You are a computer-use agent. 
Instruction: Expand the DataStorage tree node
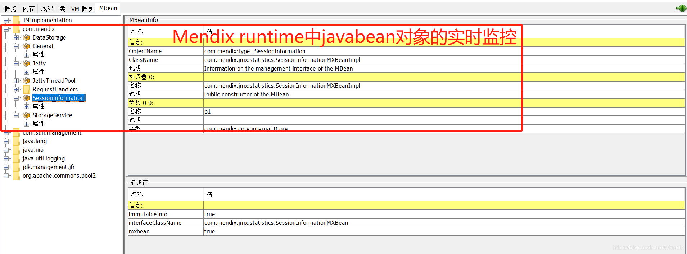(x=16, y=38)
